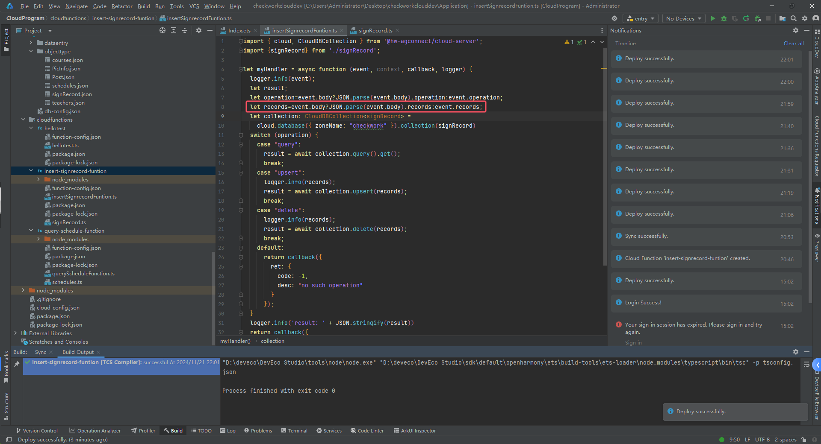Click the Debug bug icon in toolbar
Screen dimensions: 821x444
click(724, 18)
